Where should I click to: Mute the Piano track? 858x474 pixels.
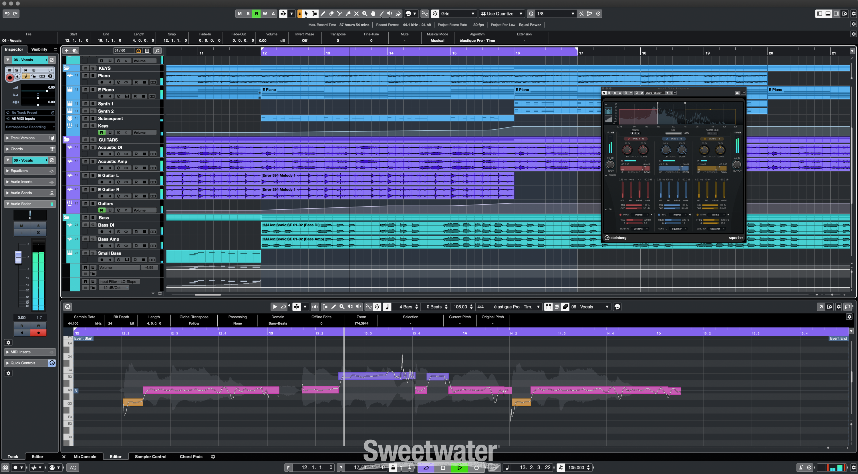86,75
